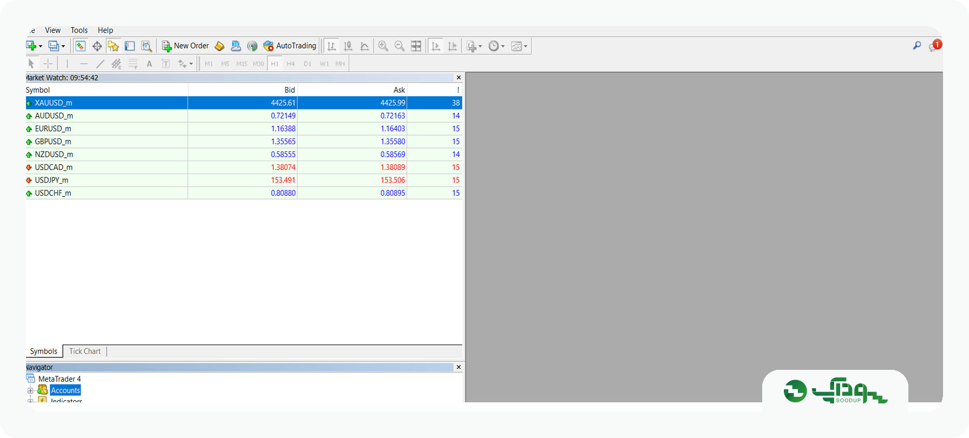Click the zoom in magnifier
The image size is (969, 438).
pyautogui.click(x=383, y=47)
